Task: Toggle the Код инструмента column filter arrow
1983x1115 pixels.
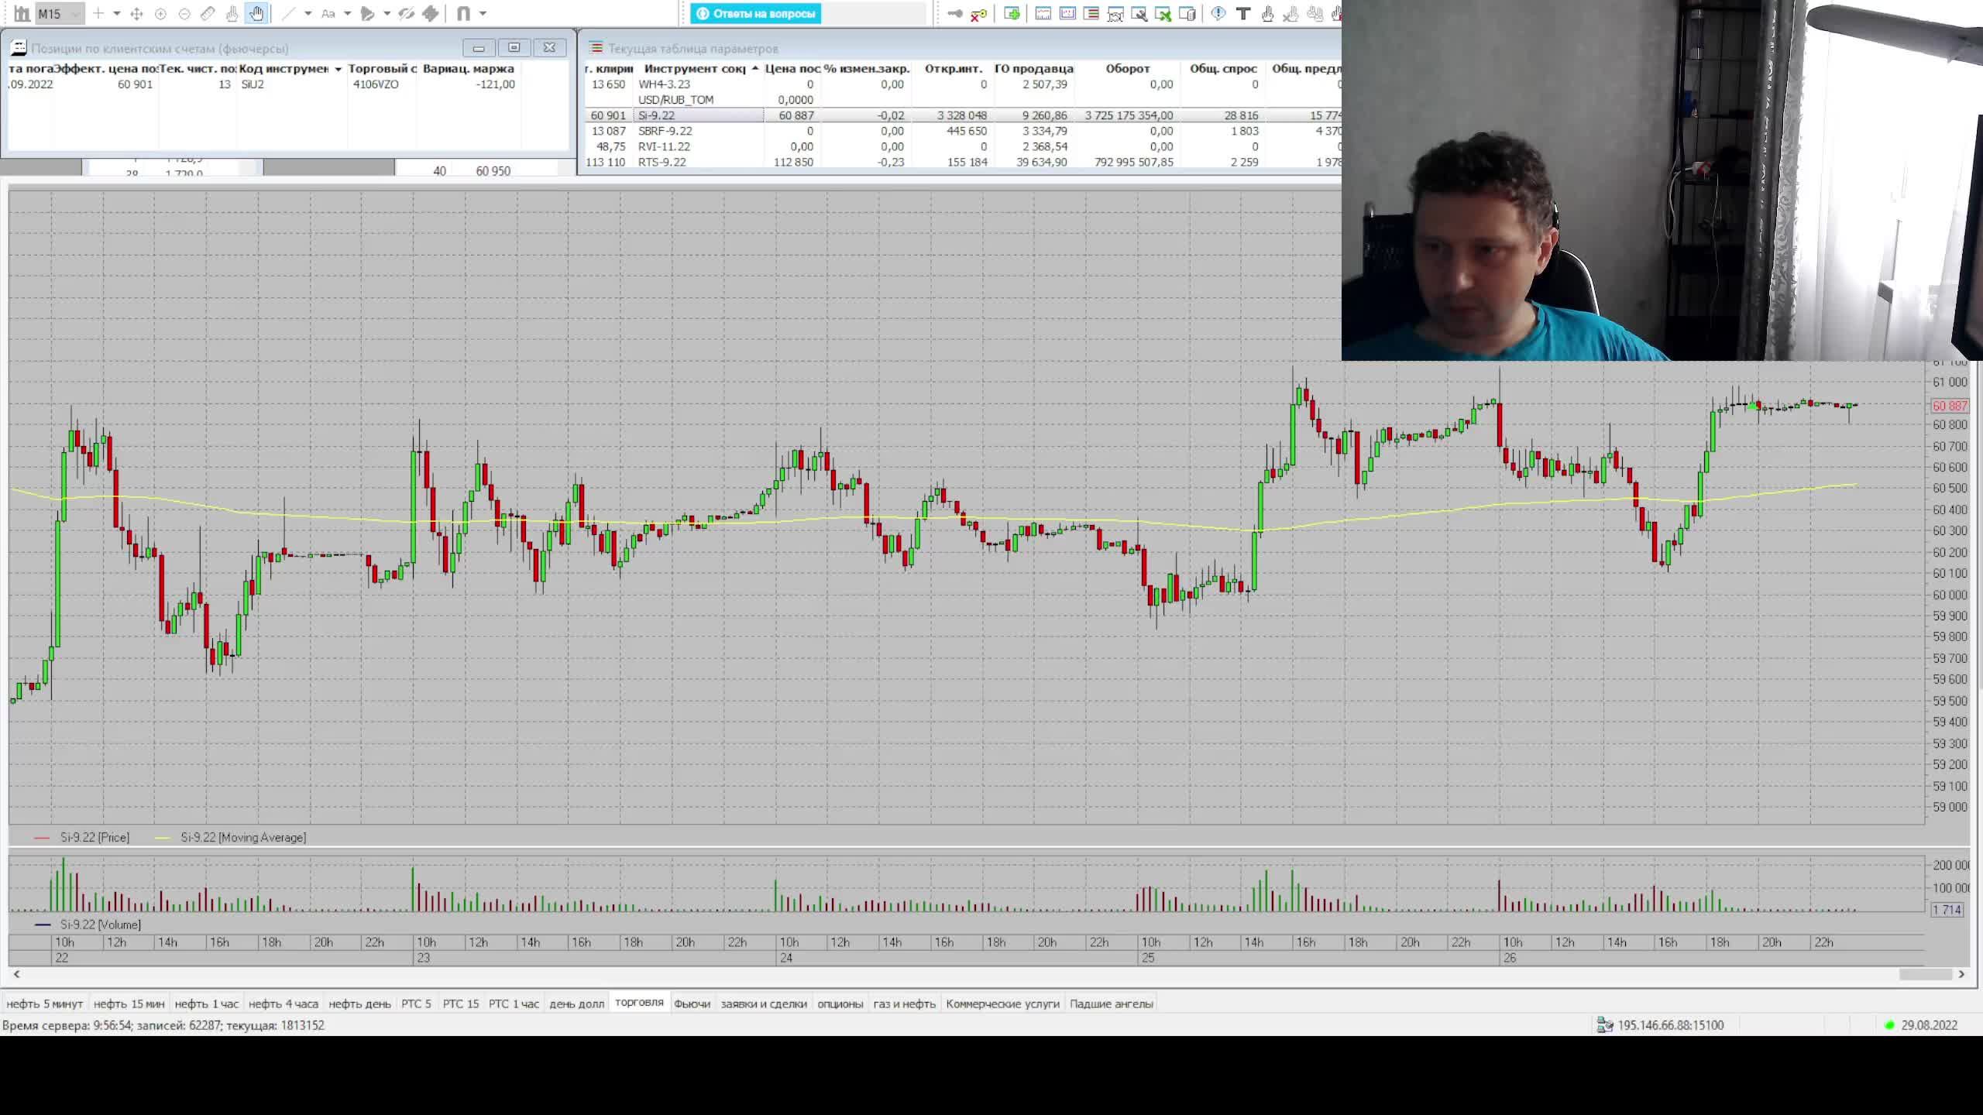Action: click(x=338, y=69)
